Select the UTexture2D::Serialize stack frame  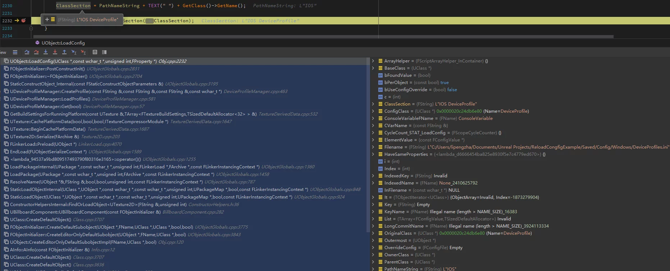44,137
